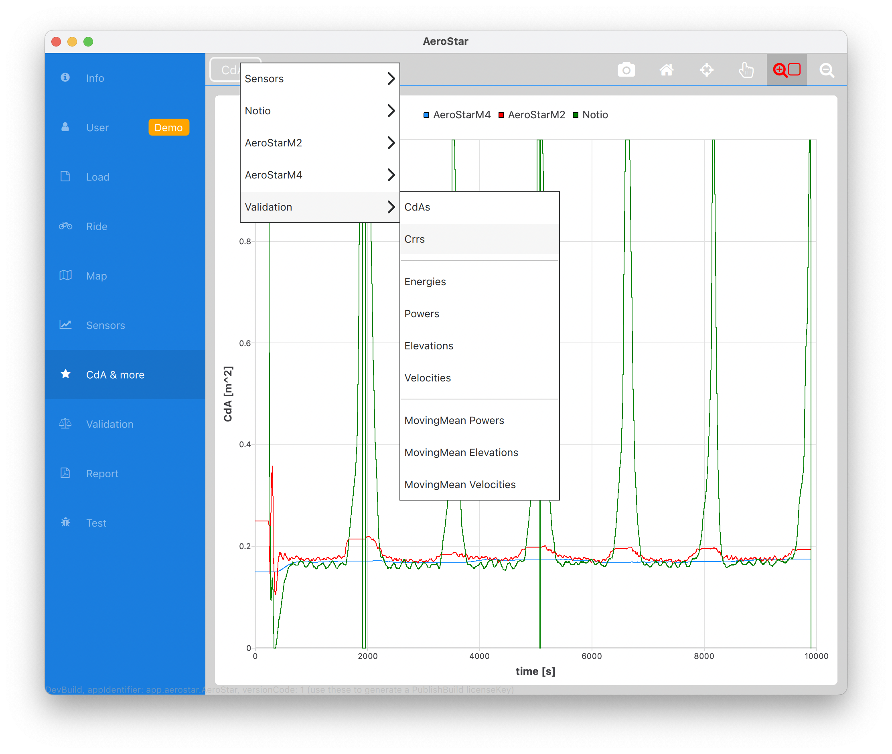Toggle AeroStarM4 series in legend
The image size is (892, 754).
coord(461,115)
